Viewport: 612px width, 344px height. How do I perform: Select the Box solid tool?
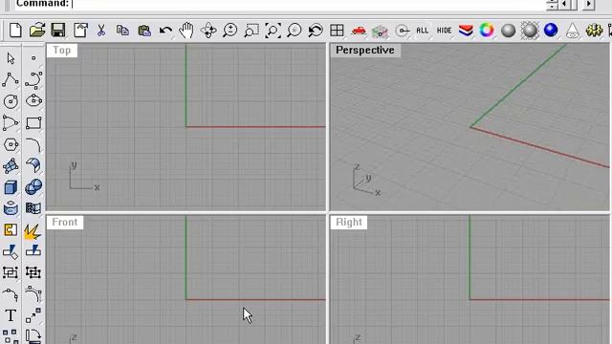[x=11, y=187]
